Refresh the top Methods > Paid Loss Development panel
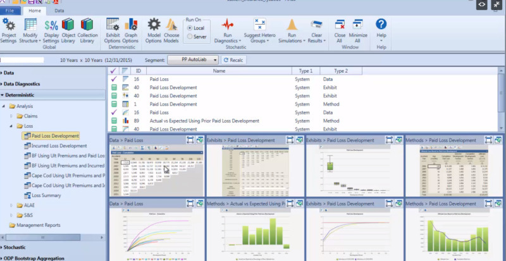Image resolution: width=506 pixels, height=261 pixels. pyautogui.click(x=498, y=140)
